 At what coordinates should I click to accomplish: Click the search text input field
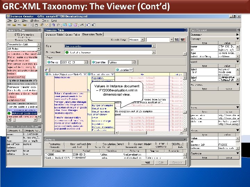[x=158, y=39]
